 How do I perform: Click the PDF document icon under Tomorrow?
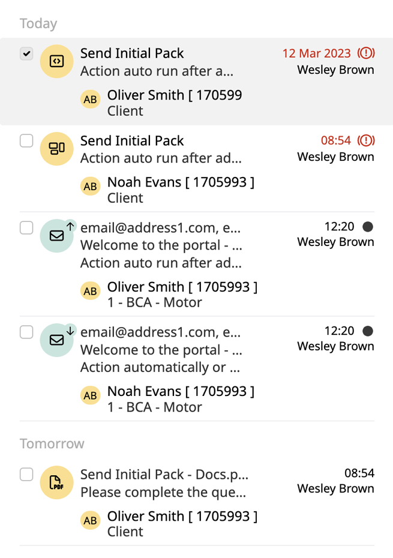[x=56, y=482]
